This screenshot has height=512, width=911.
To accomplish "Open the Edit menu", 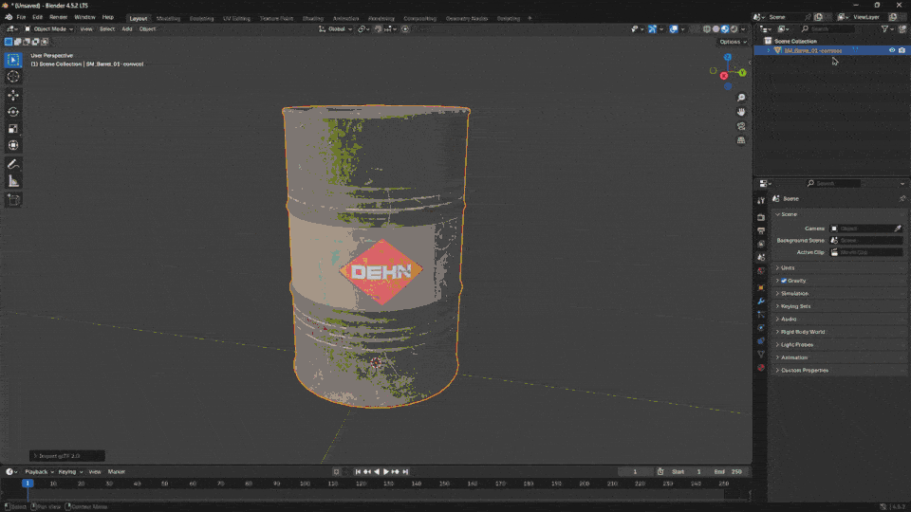I will [x=38, y=17].
